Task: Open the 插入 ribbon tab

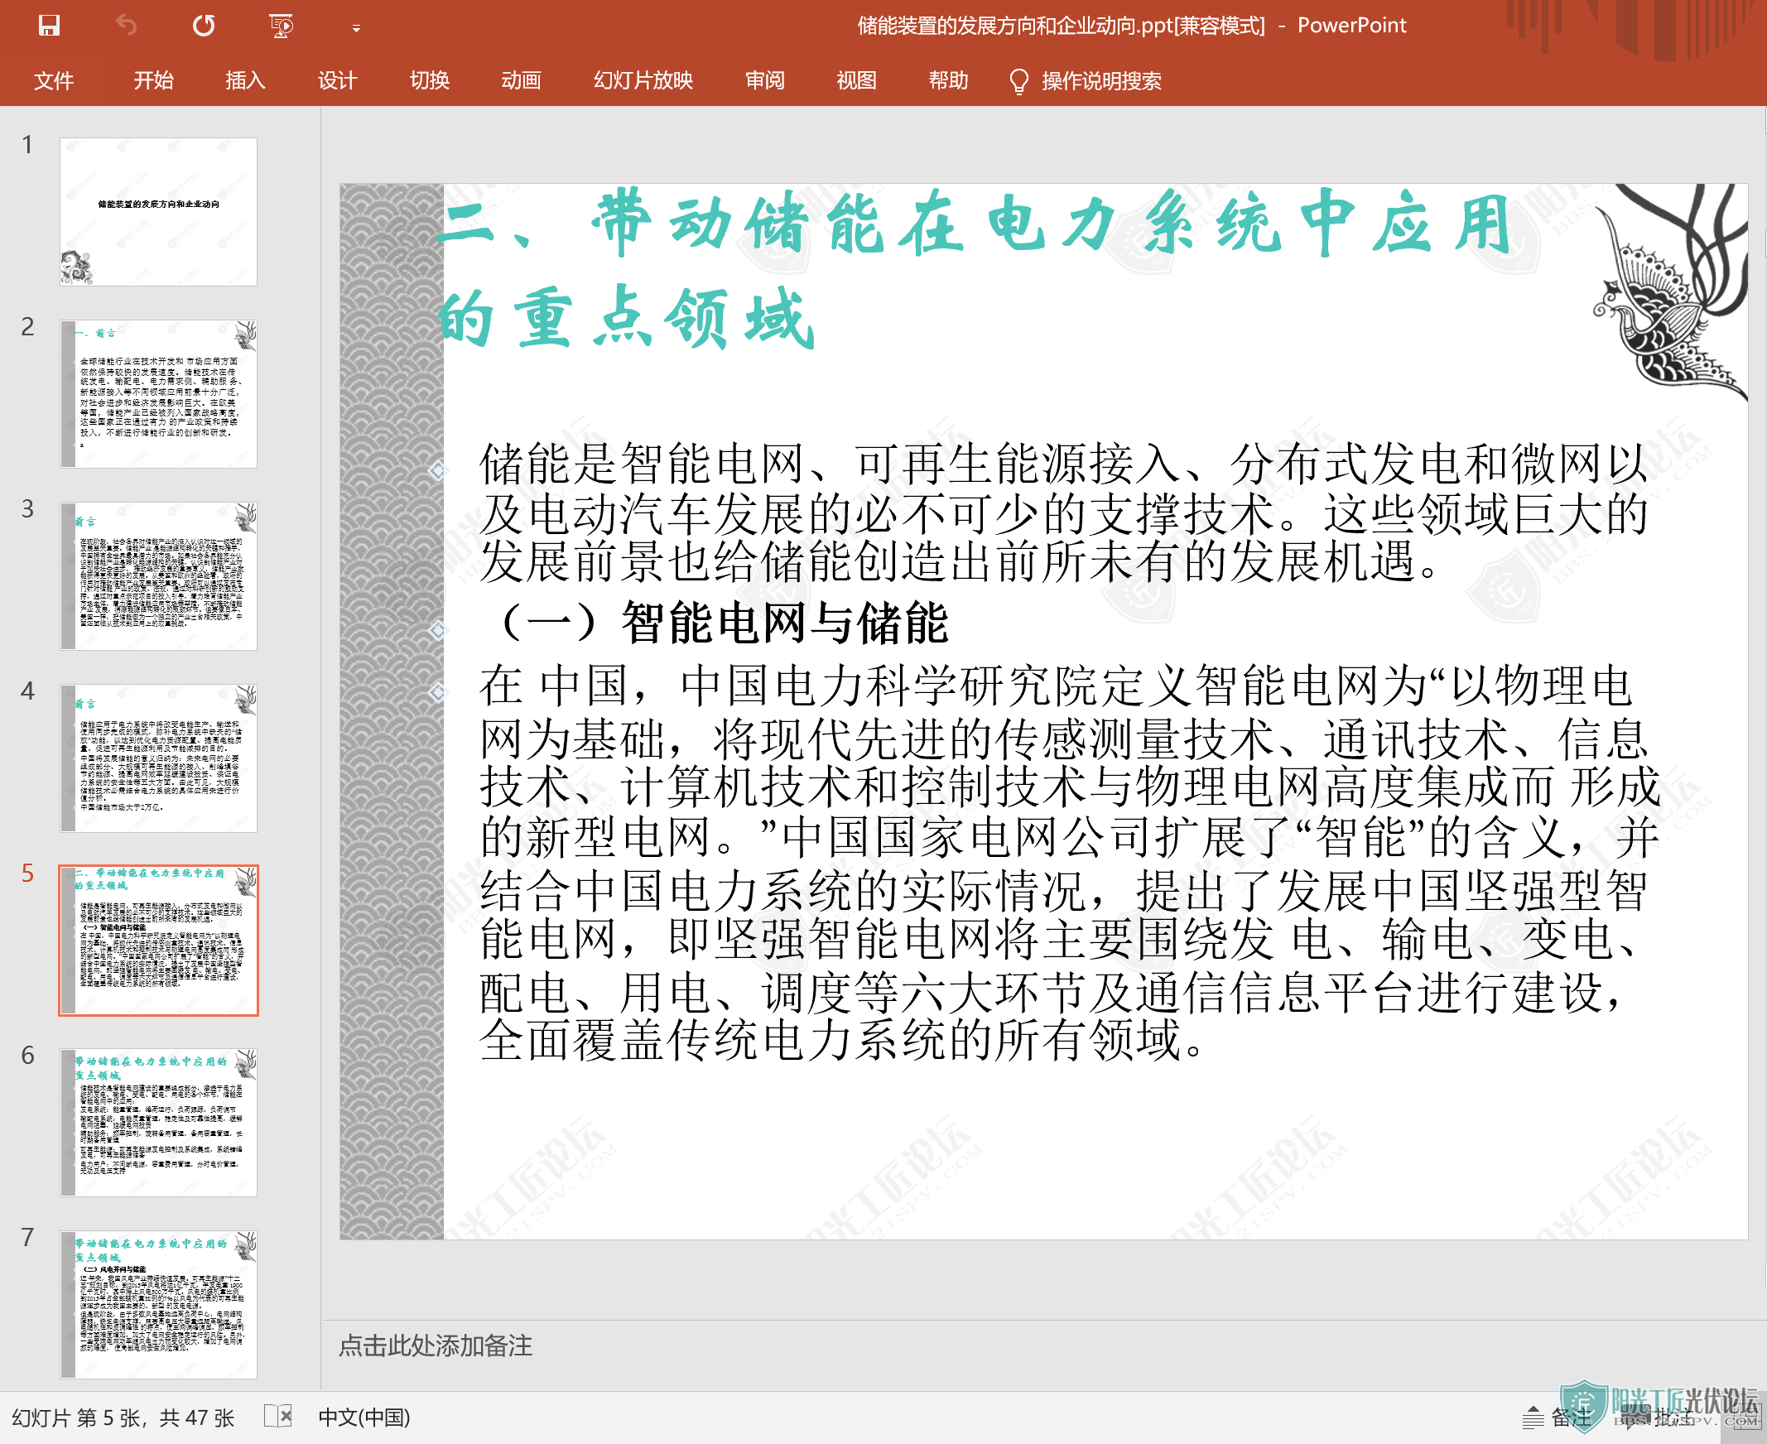Action: (x=245, y=80)
